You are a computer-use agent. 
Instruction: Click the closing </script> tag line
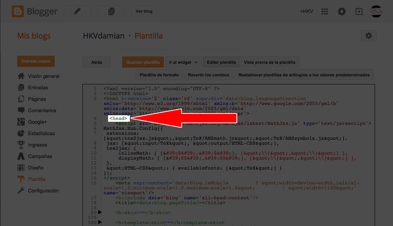(x=117, y=178)
